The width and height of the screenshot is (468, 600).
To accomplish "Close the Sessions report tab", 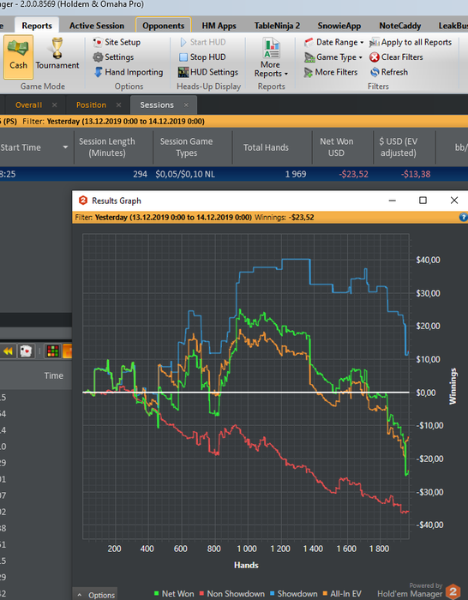I will 186,105.
